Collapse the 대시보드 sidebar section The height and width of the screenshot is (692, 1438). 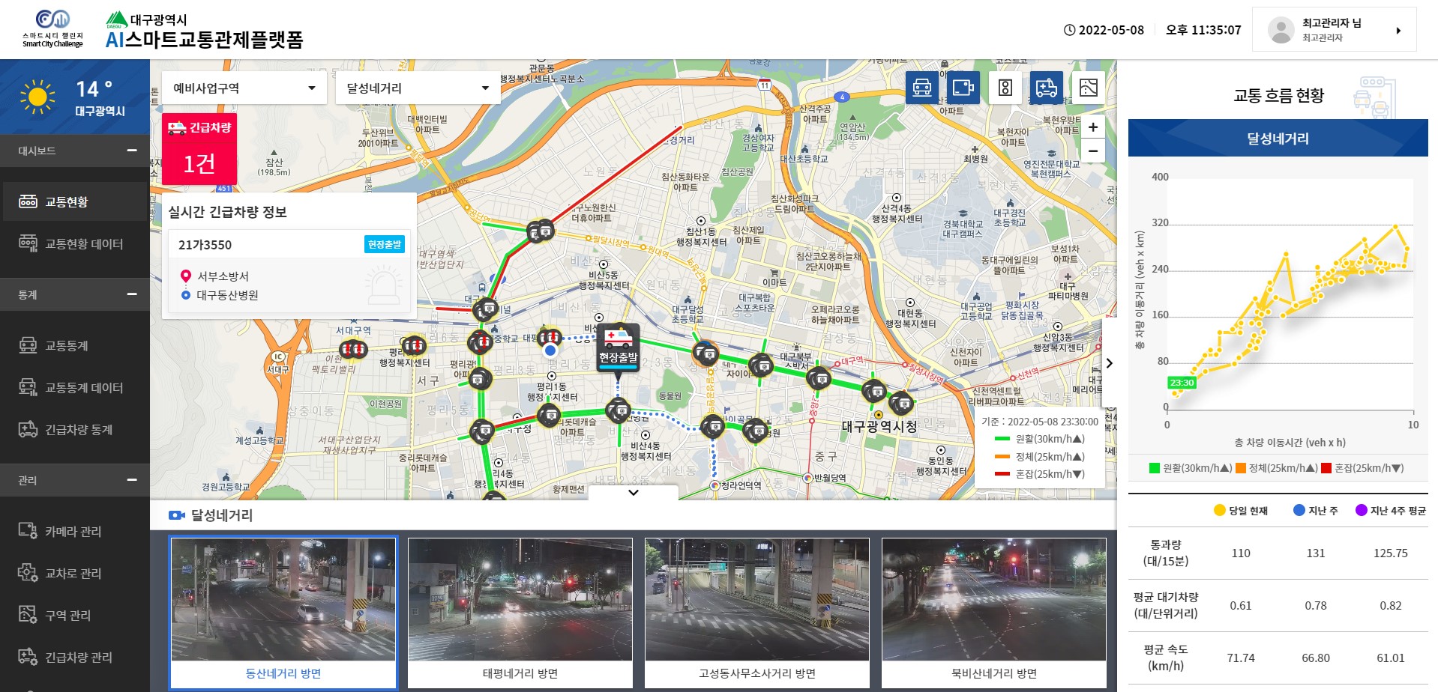132,151
